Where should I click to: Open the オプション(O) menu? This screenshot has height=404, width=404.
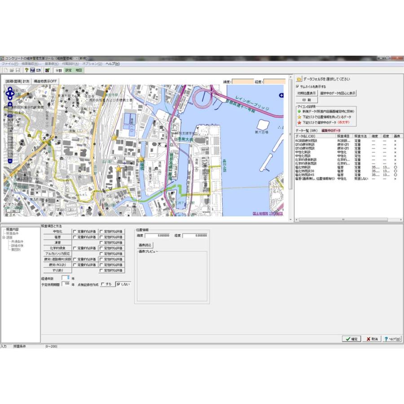click(92, 64)
